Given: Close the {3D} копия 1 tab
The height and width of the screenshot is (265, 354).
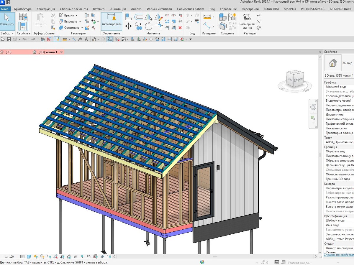Looking at the screenshot, I should pos(61,52).
